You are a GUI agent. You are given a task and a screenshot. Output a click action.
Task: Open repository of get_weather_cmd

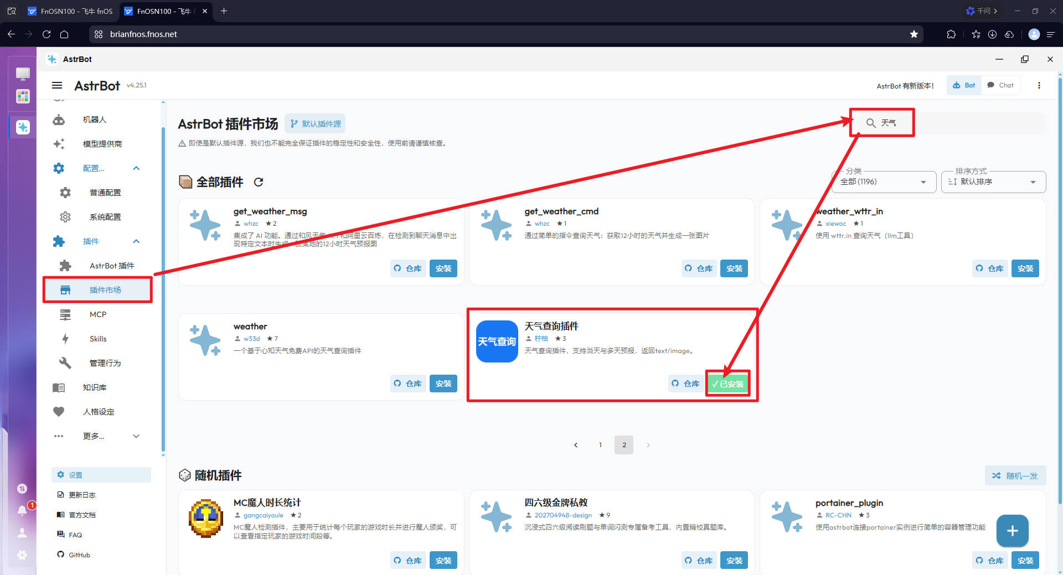click(x=699, y=268)
